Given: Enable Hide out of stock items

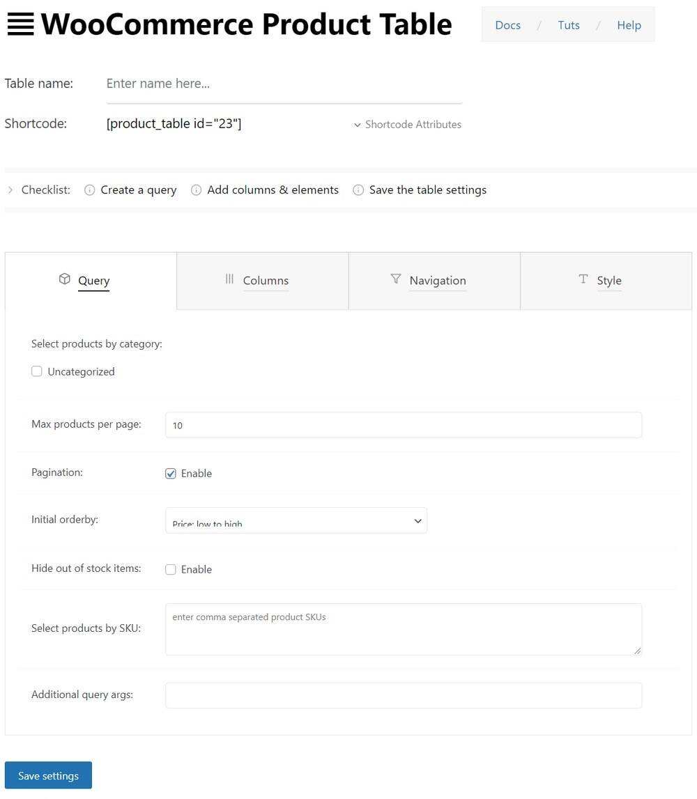Looking at the screenshot, I should (x=171, y=570).
